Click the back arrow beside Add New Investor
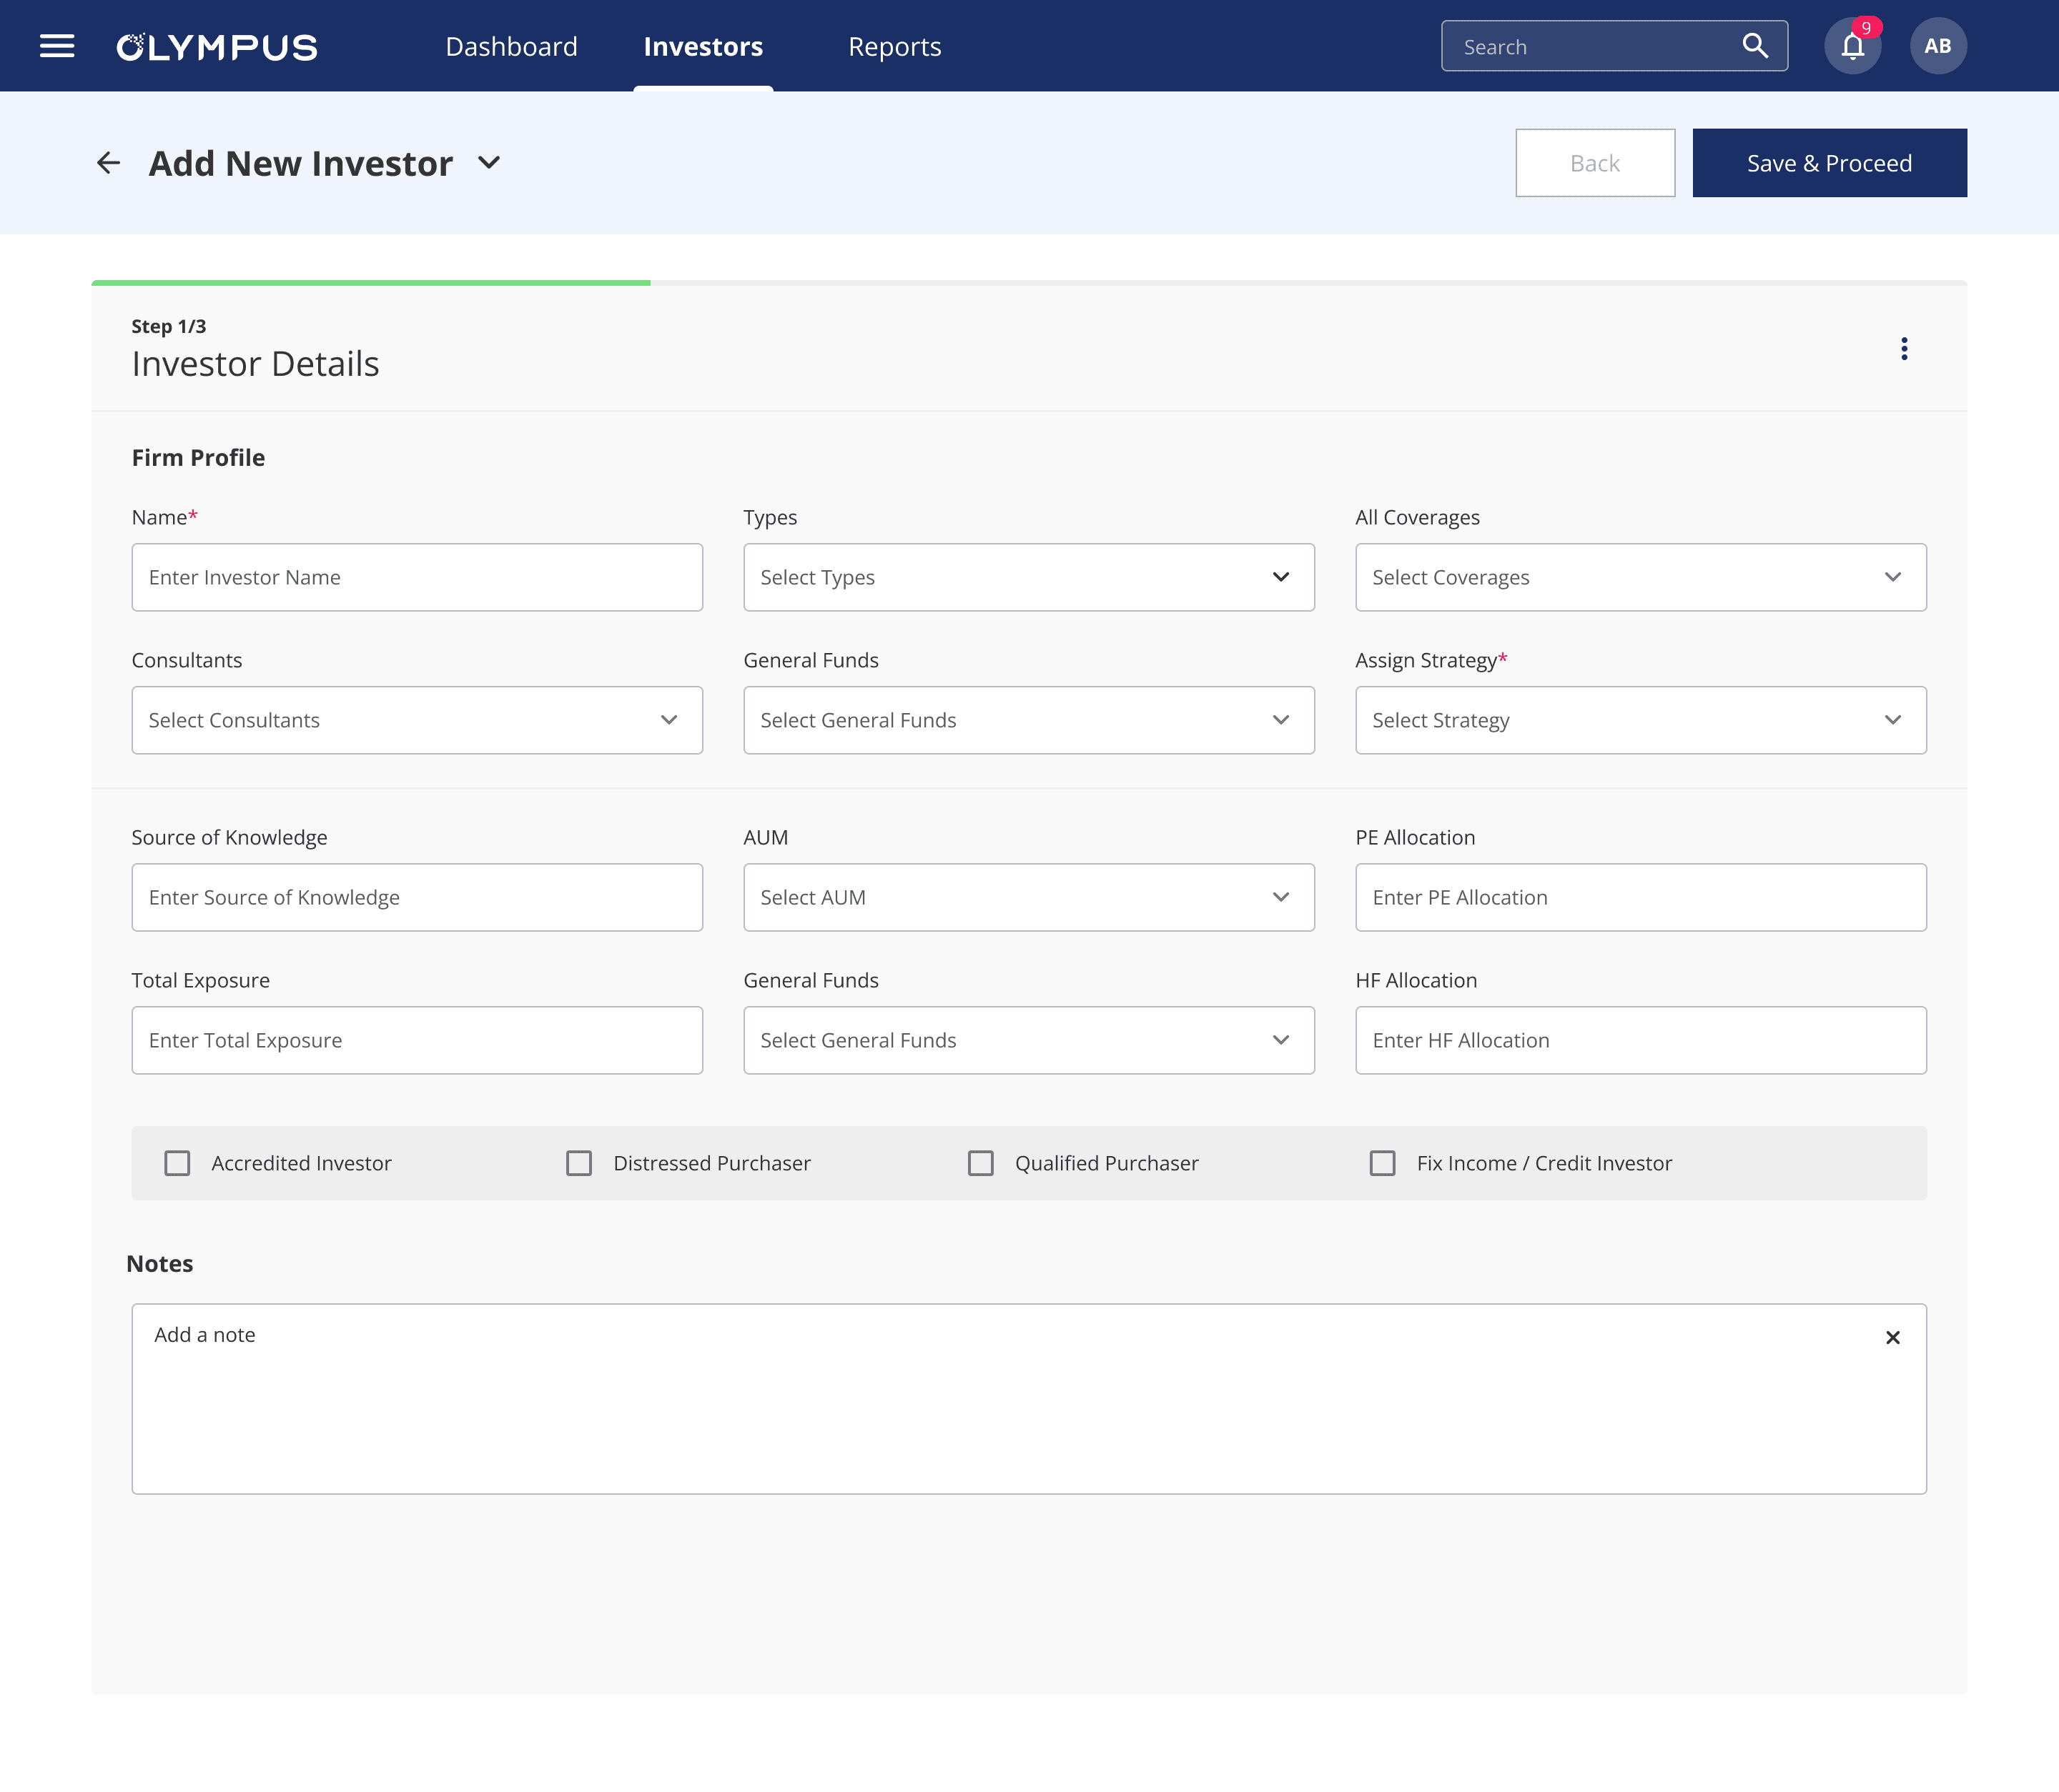 pyautogui.click(x=108, y=163)
